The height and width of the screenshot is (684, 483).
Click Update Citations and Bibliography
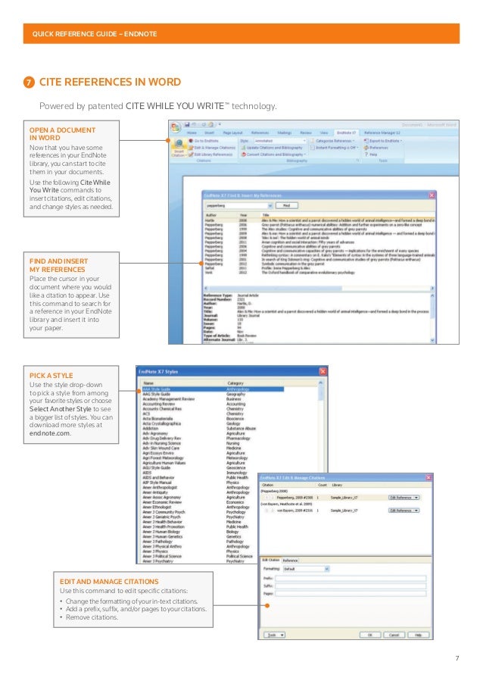tap(272, 148)
